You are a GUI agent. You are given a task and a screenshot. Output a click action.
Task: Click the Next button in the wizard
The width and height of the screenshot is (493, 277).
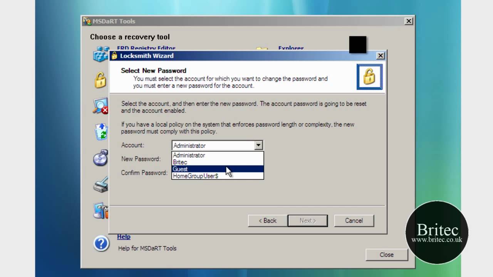coord(308,220)
